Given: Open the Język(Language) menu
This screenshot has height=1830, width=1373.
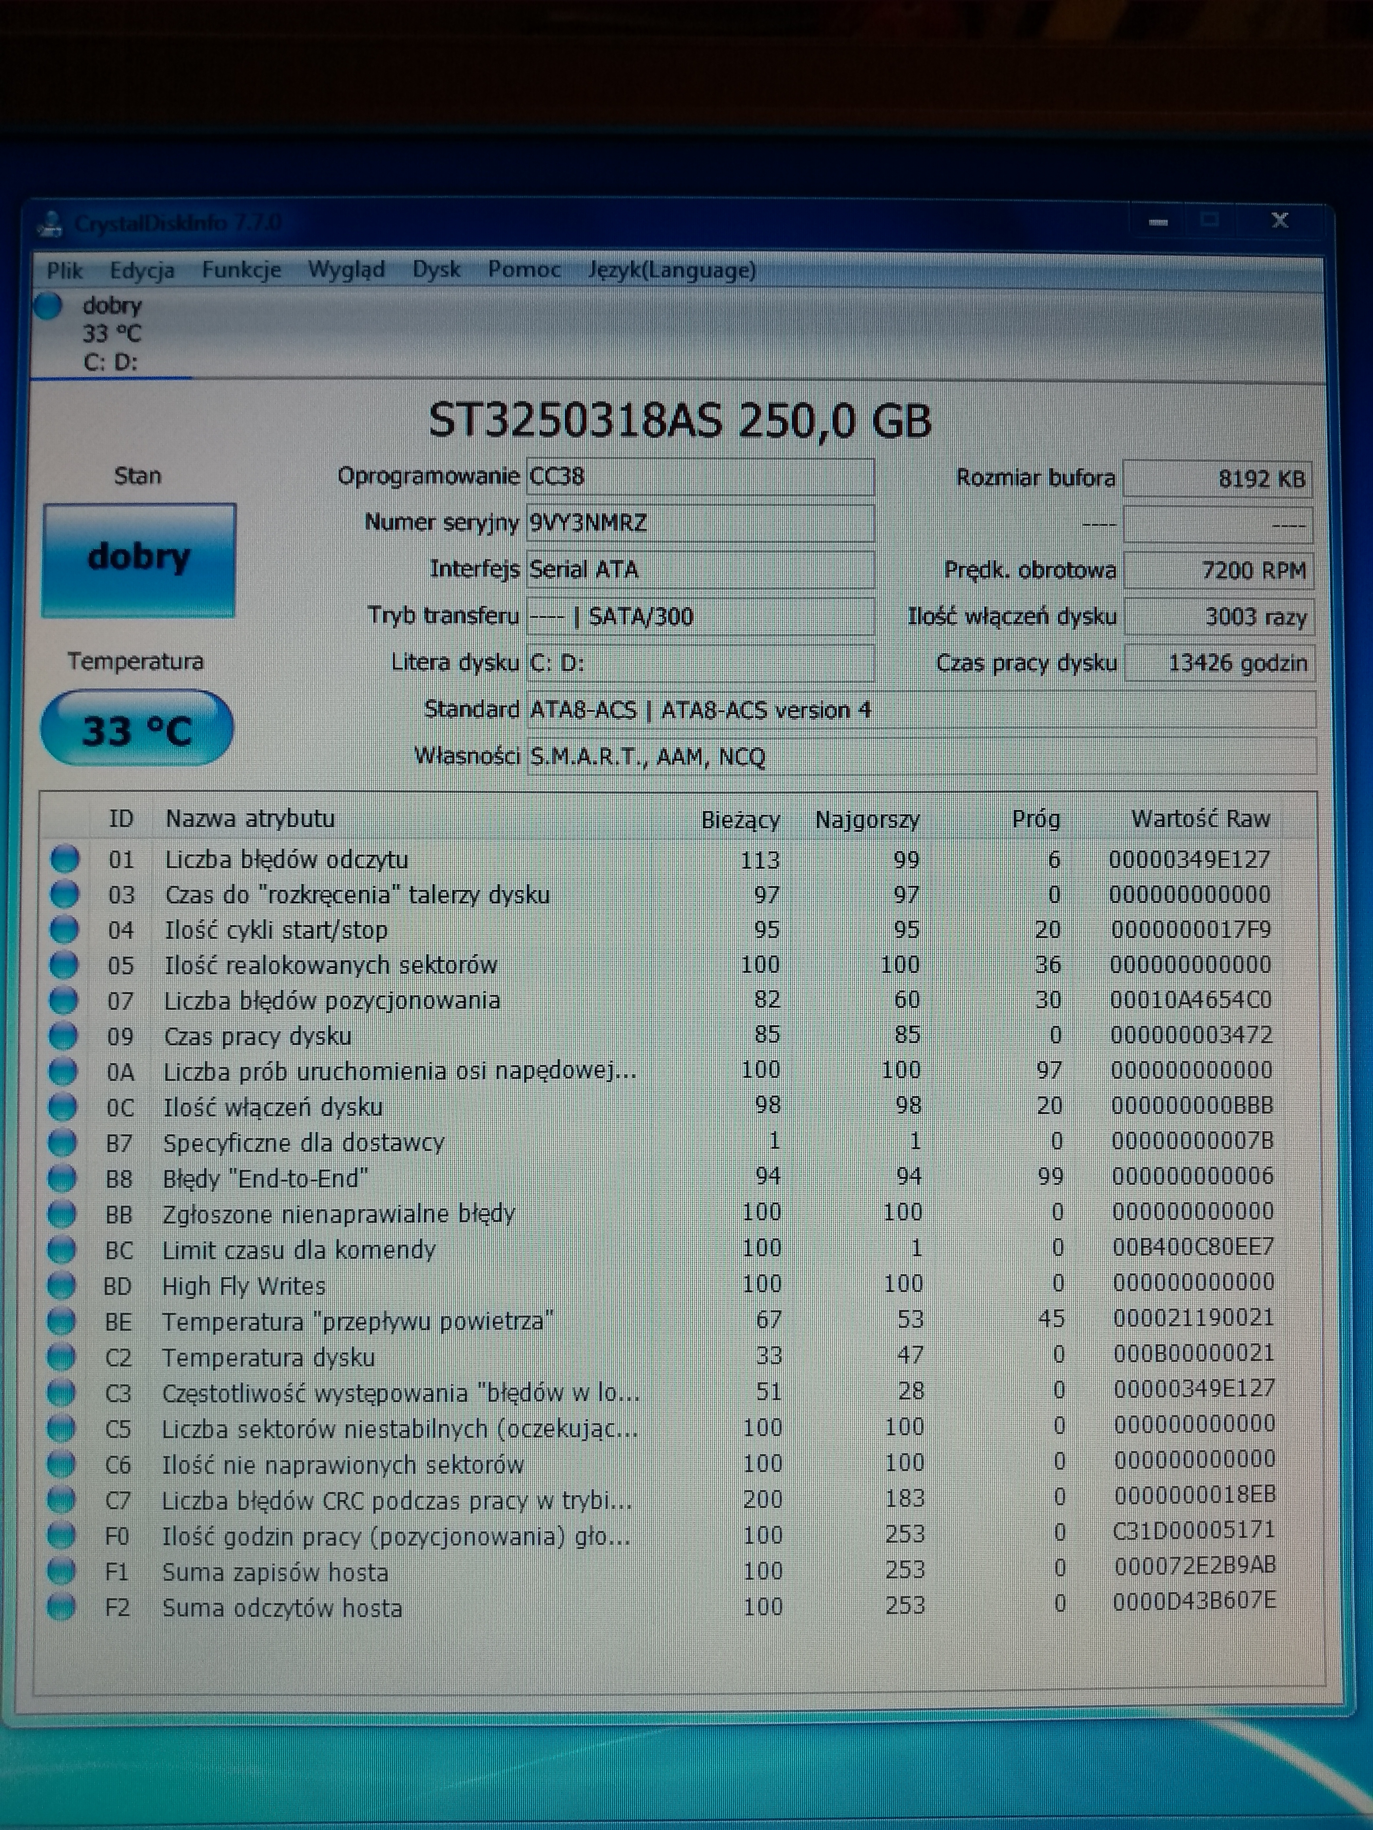Looking at the screenshot, I should (672, 271).
